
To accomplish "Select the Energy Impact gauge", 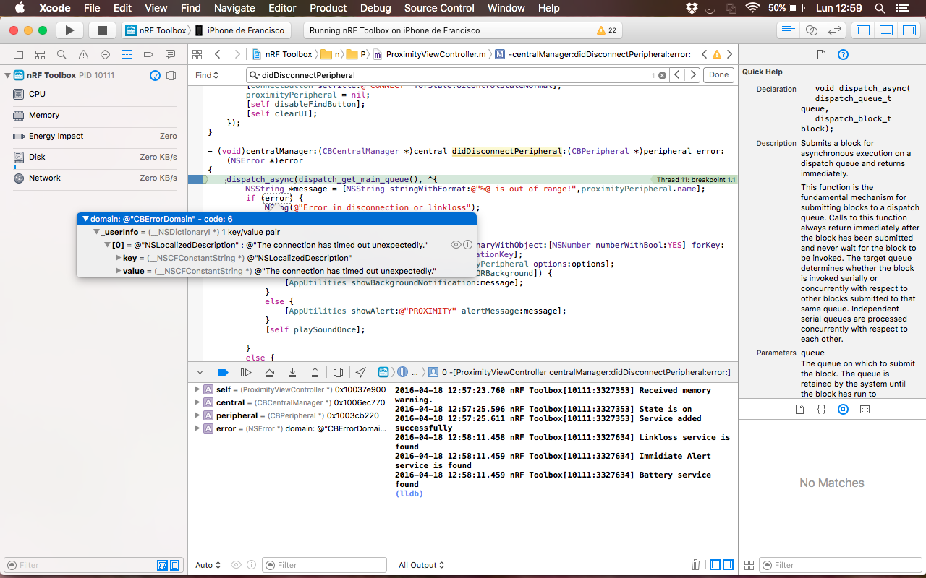I will click(94, 136).
